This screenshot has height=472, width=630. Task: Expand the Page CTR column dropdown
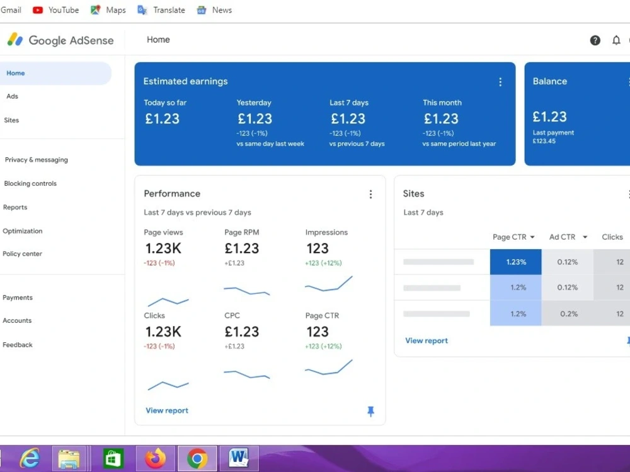point(532,237)
